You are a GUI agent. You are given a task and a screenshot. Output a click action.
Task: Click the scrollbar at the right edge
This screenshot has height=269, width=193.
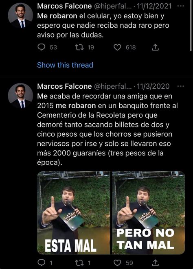point(191,26)
